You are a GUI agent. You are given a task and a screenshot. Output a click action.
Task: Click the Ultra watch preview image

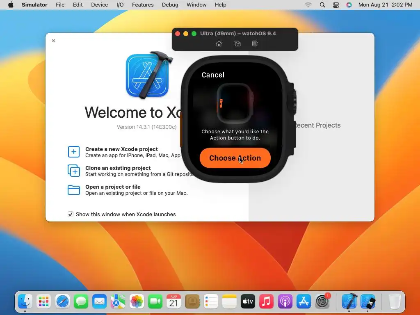point(235,103)
